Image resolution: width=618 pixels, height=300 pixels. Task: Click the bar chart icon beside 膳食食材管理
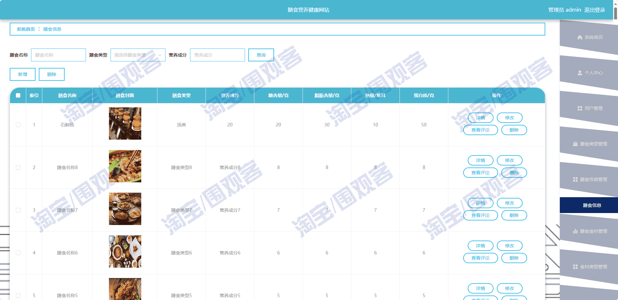pyautogui.click(x=575, y=231)
